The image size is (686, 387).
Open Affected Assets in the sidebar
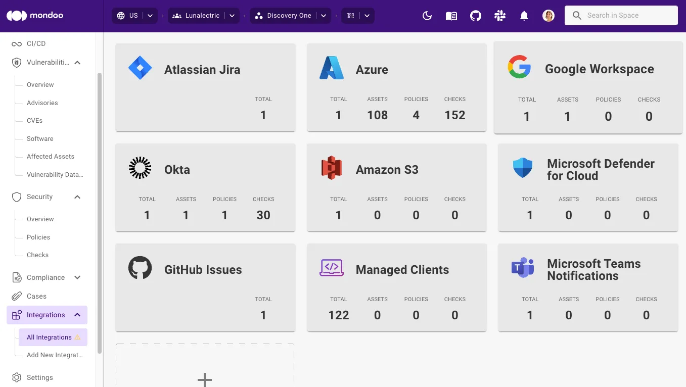tap(51, 157)
